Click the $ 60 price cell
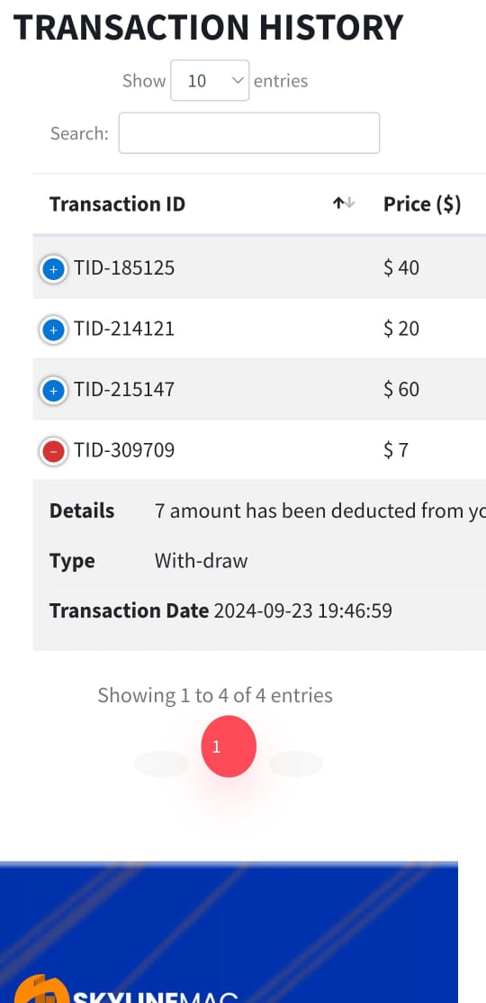This screenshot has height=1003, width=486. pos(401,390)
